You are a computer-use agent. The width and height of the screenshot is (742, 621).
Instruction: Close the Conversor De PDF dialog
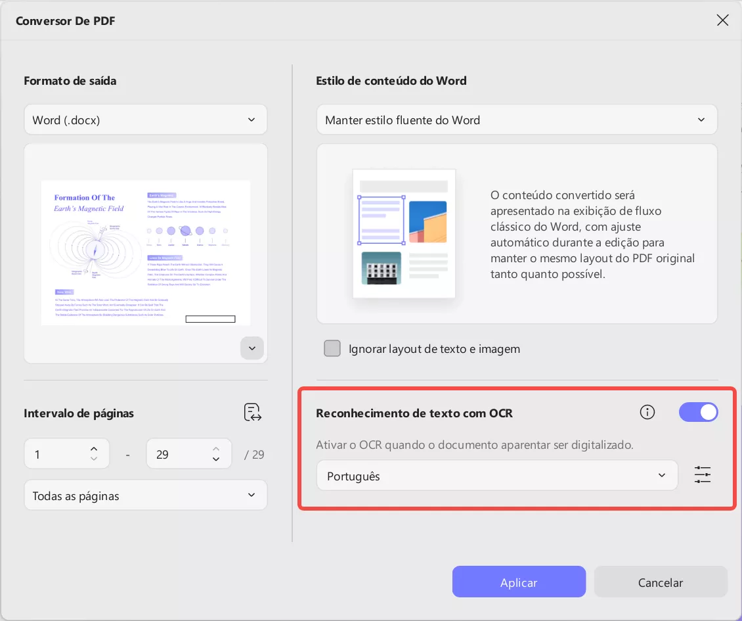[722, 20]
